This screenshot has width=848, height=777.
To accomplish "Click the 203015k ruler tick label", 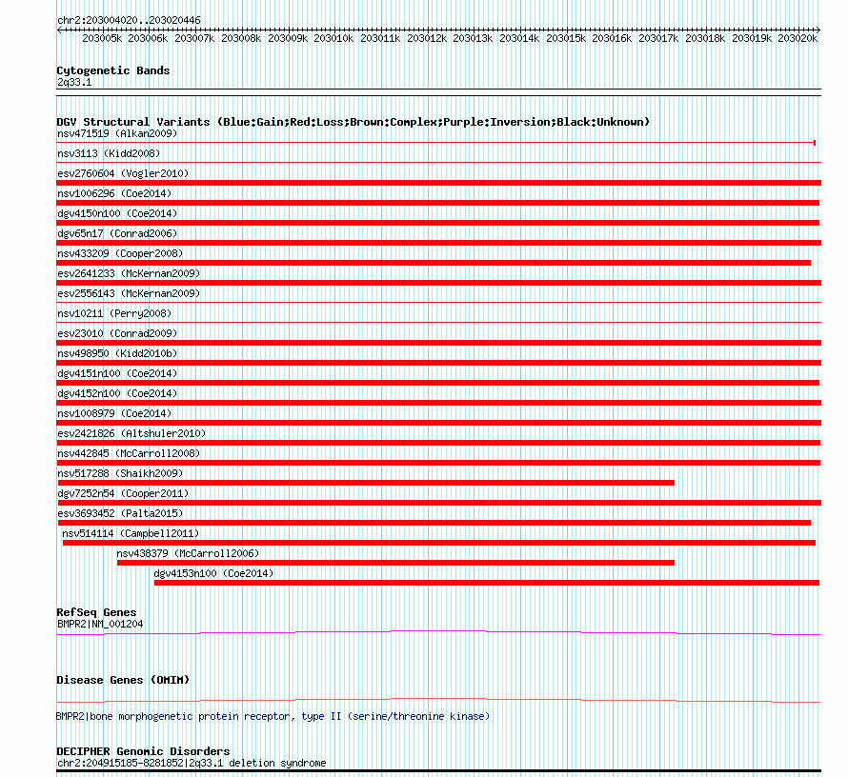I will (x=566, y=38).
